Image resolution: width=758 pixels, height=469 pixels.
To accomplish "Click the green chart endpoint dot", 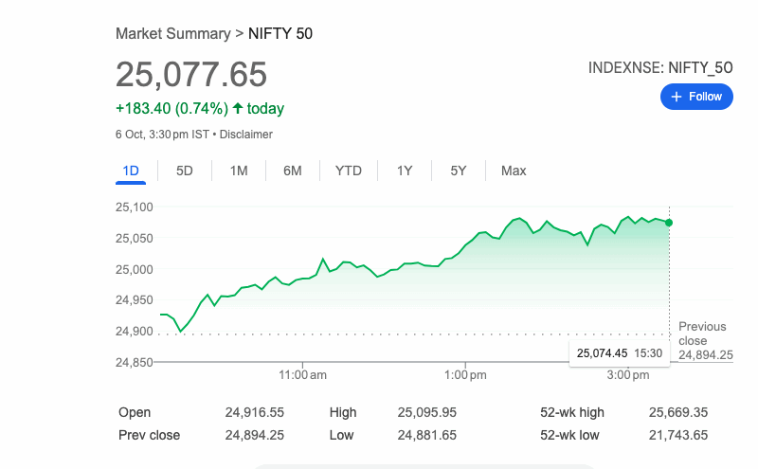I will coord(670,223).
